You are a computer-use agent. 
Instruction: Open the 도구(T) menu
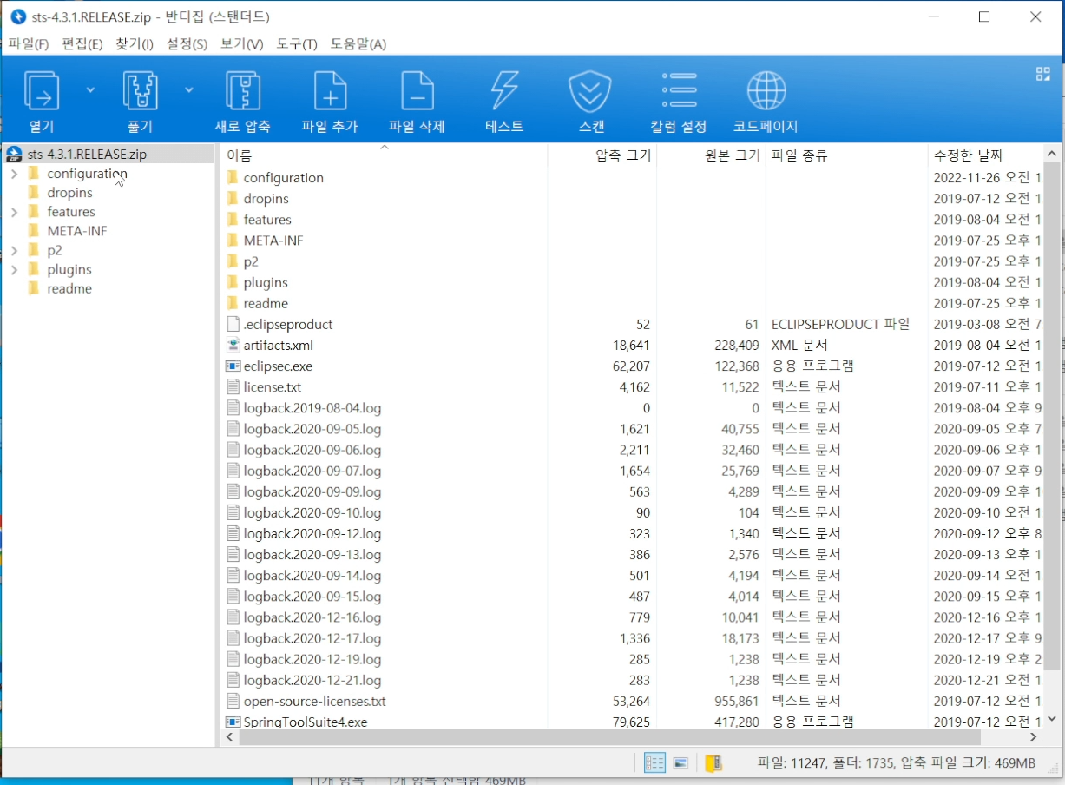[x=297, y=43]
